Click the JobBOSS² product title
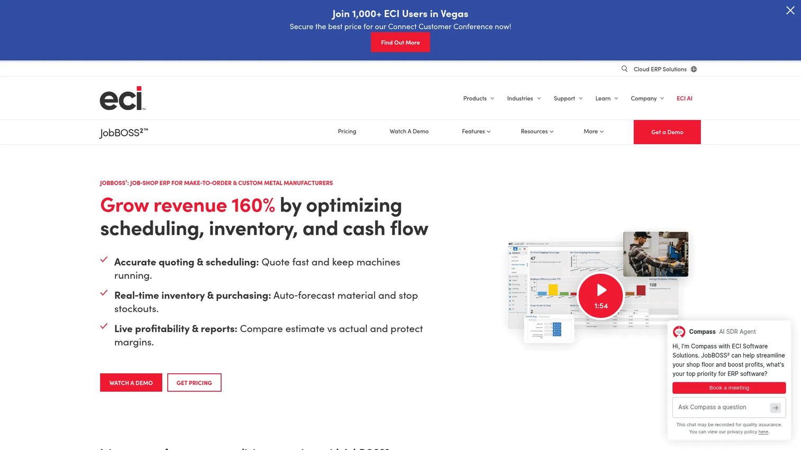Screen dimensions: 801x450 pyautogui.click(x=124, y=133)
